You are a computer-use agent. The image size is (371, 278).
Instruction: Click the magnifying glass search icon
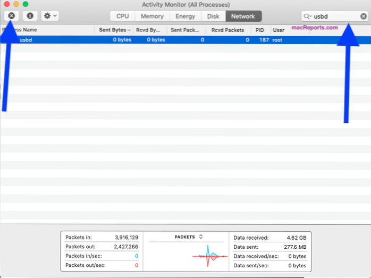point(307,16)
